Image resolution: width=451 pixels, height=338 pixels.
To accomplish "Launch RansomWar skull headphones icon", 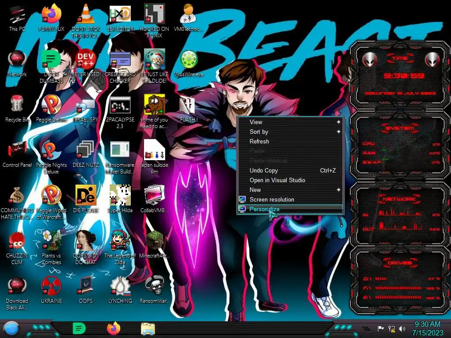I will [154, 290].
